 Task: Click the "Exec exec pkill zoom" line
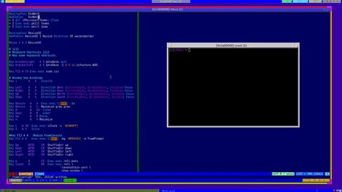(28, 27)
